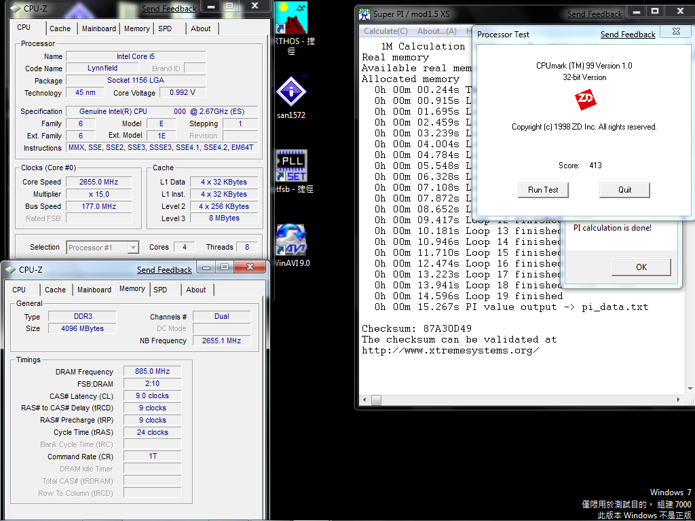Click the Multiplier x 15.0 field

pos(99,194)
